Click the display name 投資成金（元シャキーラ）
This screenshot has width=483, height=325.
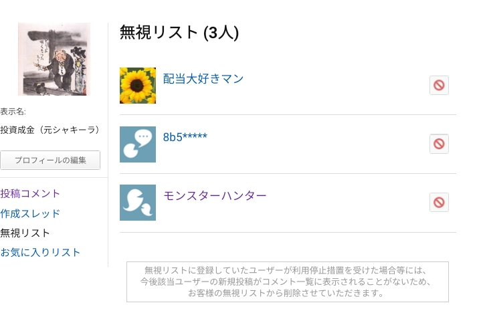tap(50, 130)
